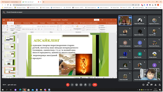
Task: Open File Explorer from the taskbar
Action: [41, 90]
